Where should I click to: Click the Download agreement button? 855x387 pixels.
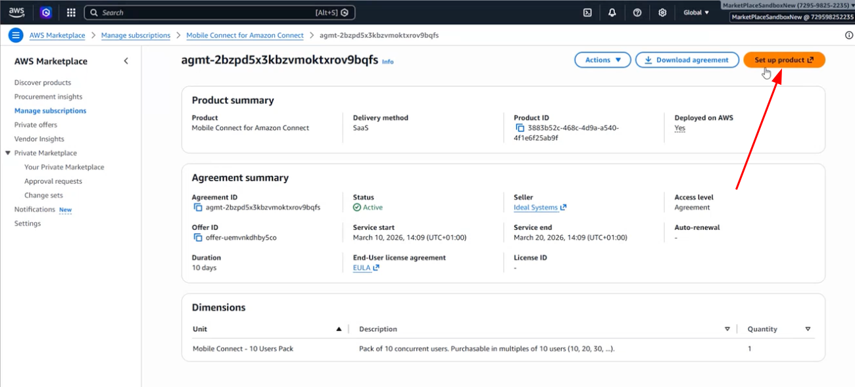(686, 60)
